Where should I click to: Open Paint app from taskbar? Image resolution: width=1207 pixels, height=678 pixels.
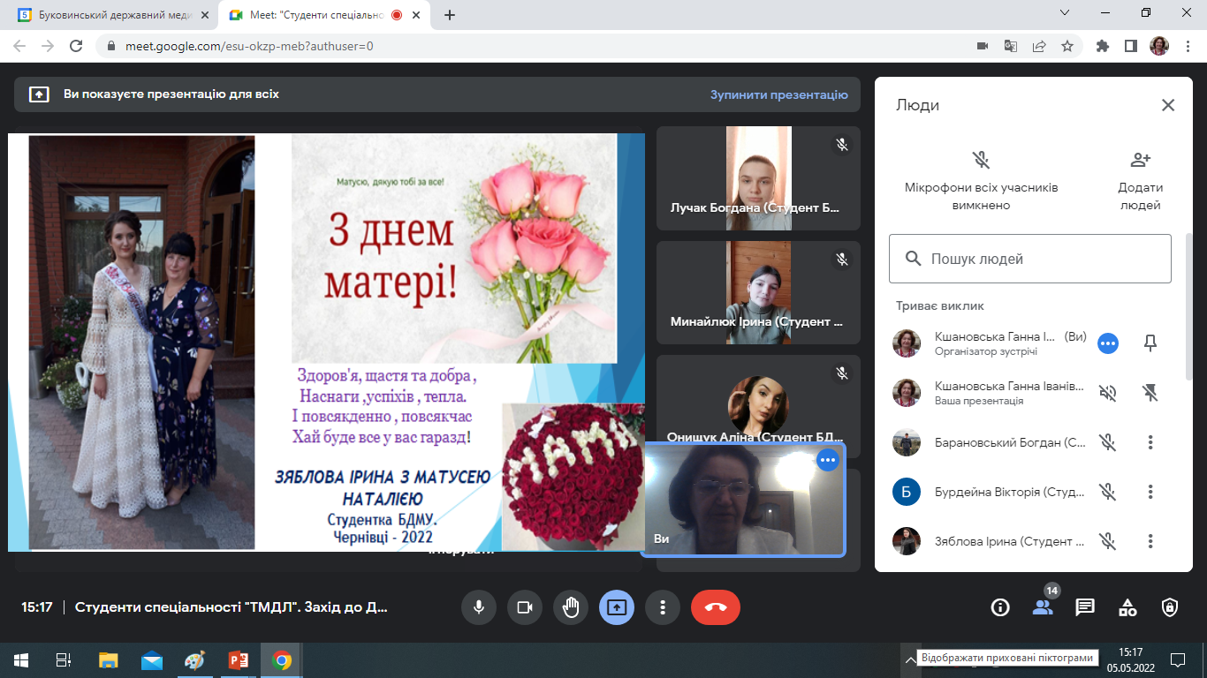(194, 659)
